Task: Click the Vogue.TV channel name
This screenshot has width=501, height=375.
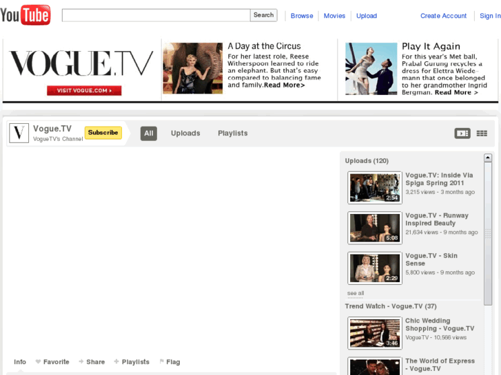Action: [52, 129]
